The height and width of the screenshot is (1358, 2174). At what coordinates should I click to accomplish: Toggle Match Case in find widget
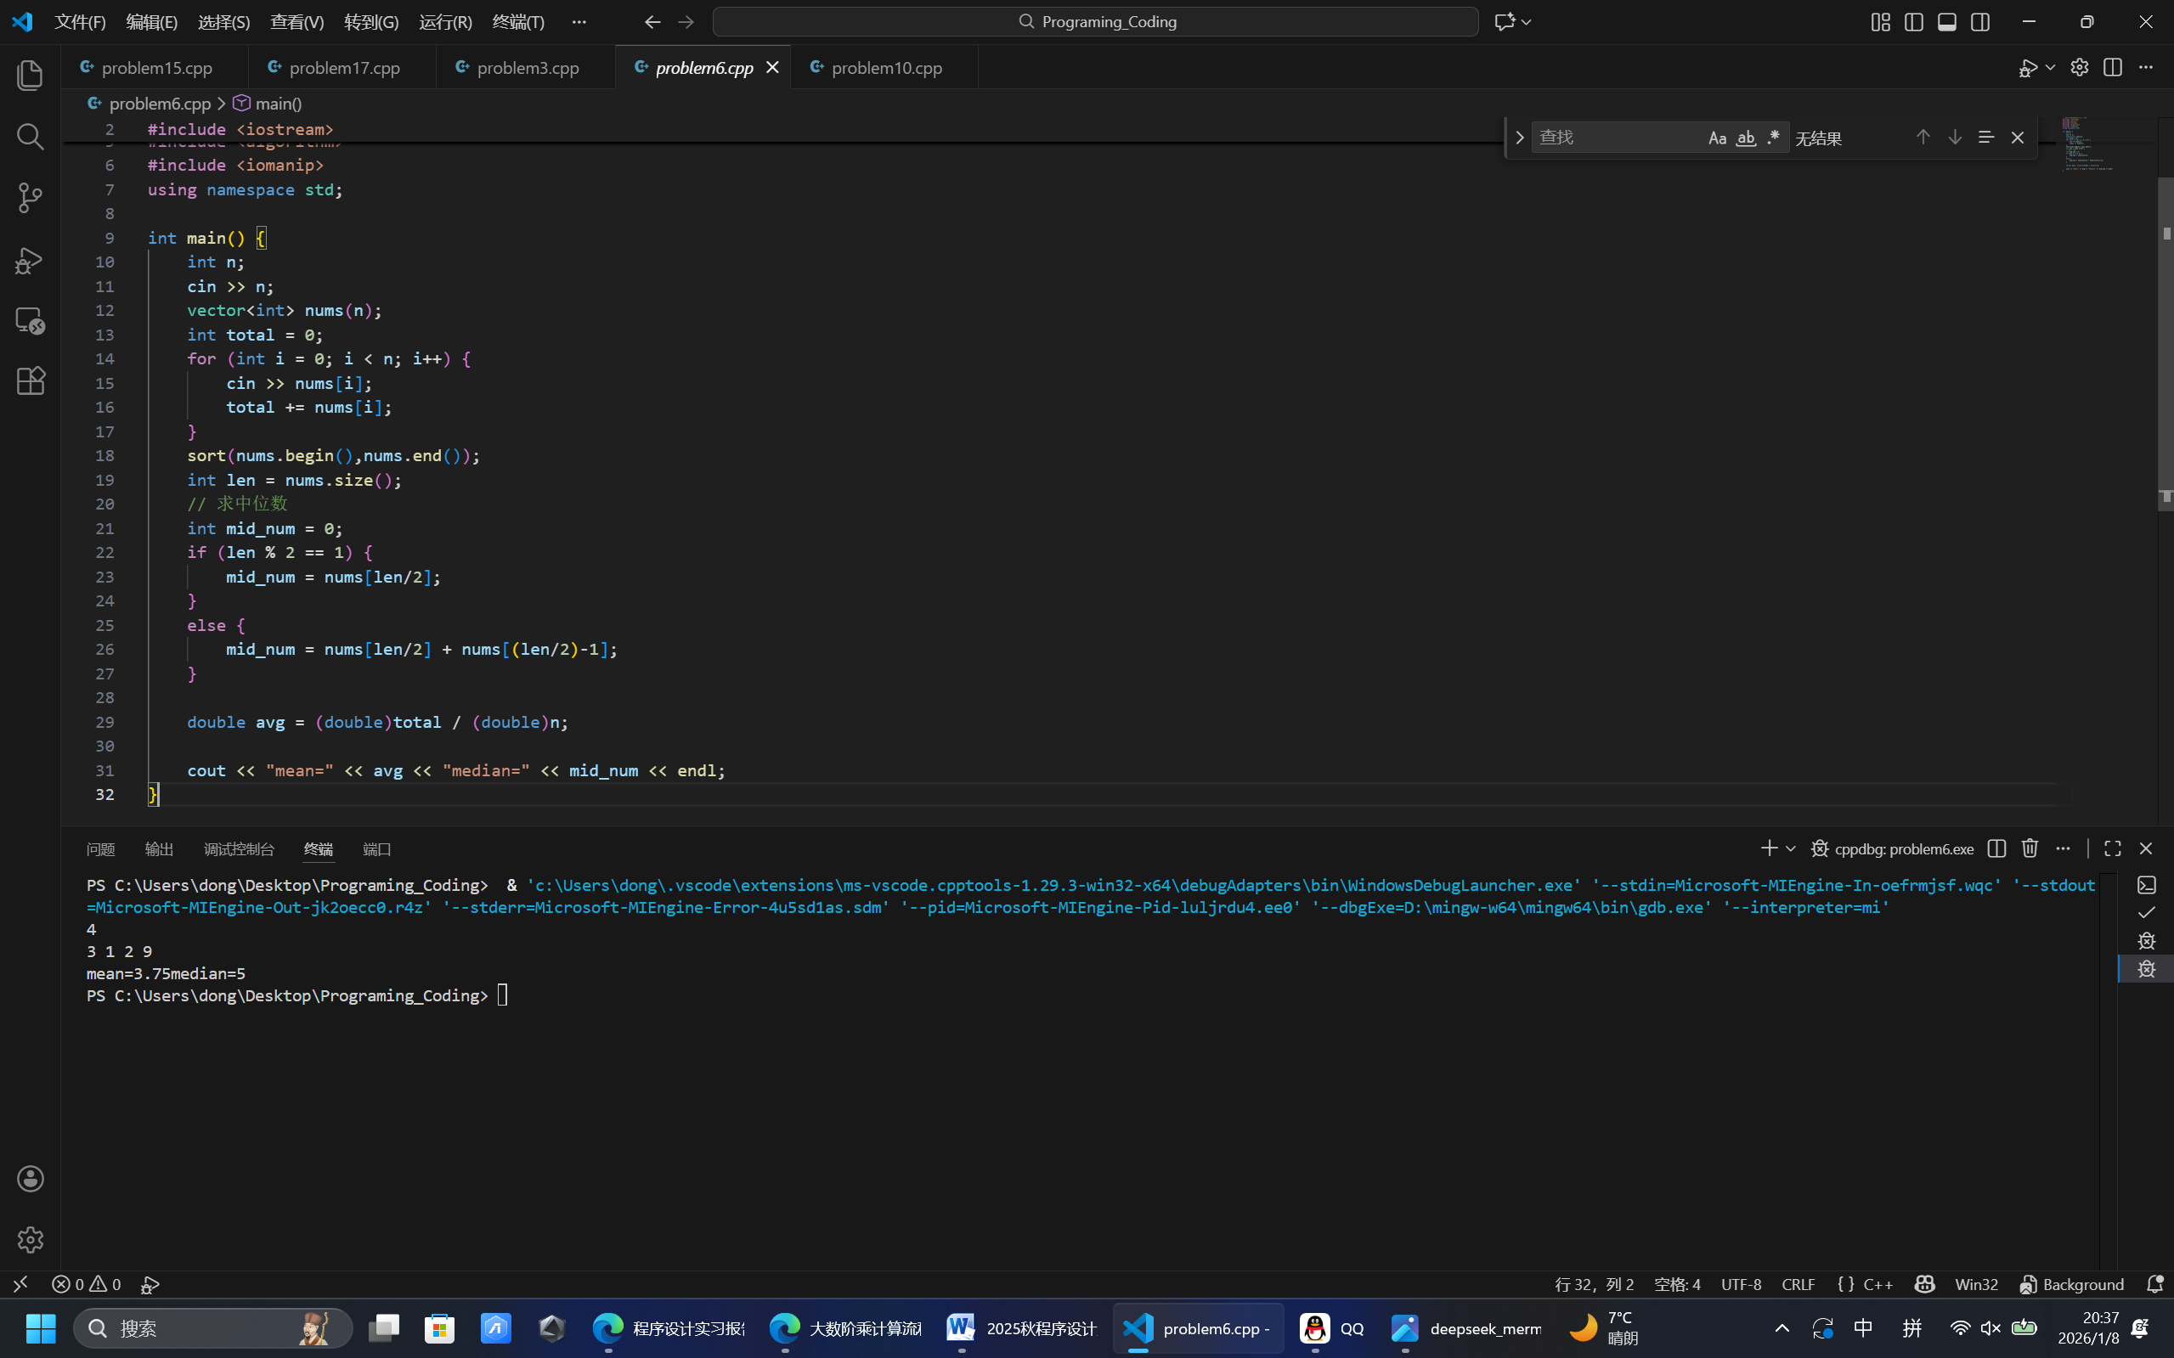click(1717, 138)
